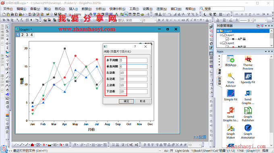Uncheck the A产品 plot checkbox
Viewport: 274px width, 153px height.
pos(227,39)
